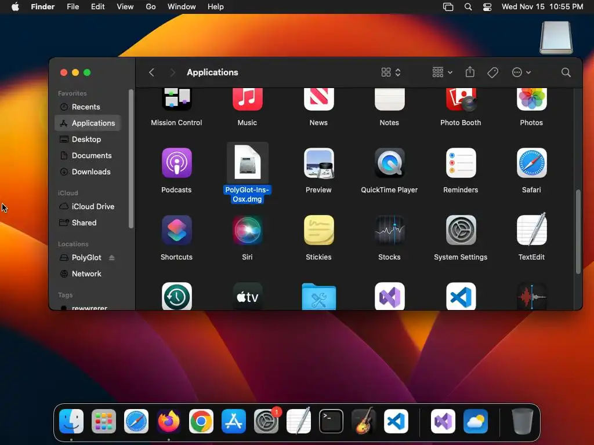Select the Time Machine app icon
The image size is (594, 445).
[x=176, y=296]
